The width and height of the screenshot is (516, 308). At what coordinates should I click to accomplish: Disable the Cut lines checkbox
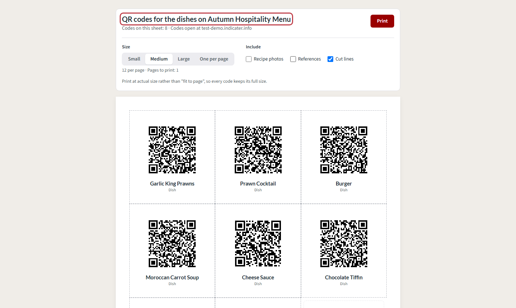330,59
